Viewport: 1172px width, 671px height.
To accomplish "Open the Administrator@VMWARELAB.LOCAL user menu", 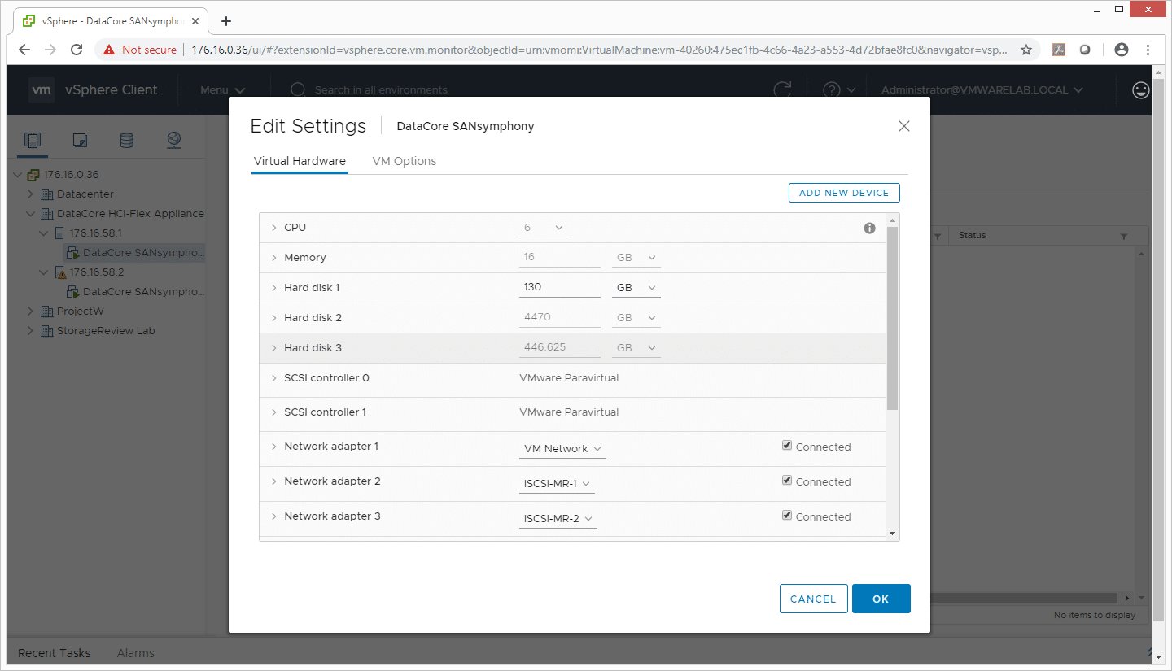I will point(982,89).
